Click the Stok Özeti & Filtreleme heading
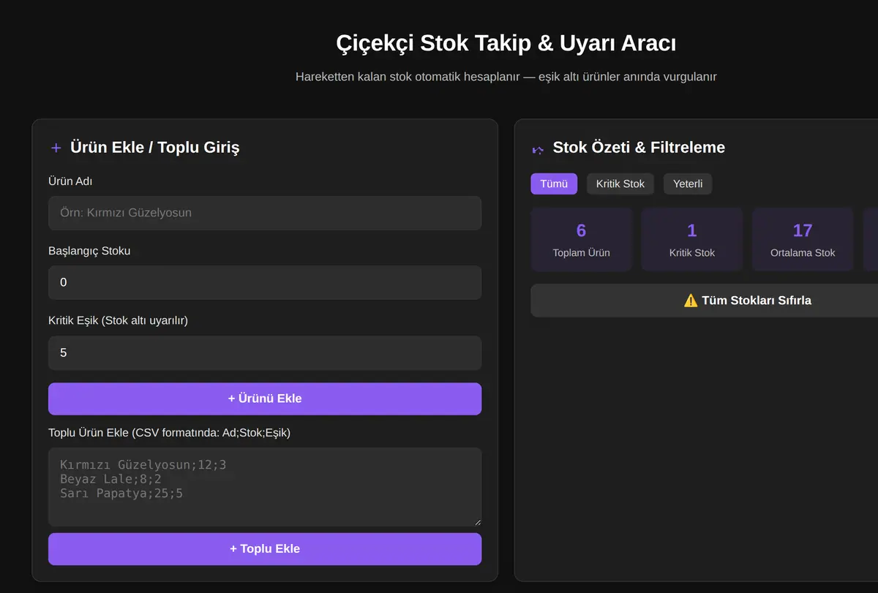878x593 pixels. tap(639, 148)
